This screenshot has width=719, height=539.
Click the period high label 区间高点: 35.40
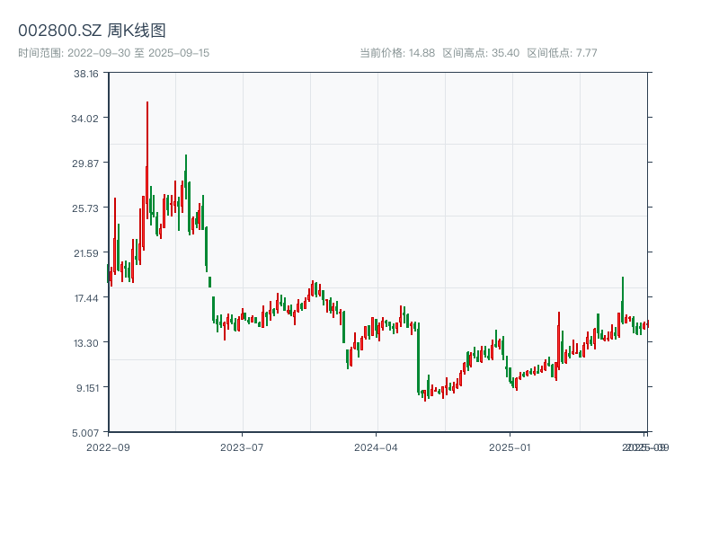coord(481,53)
